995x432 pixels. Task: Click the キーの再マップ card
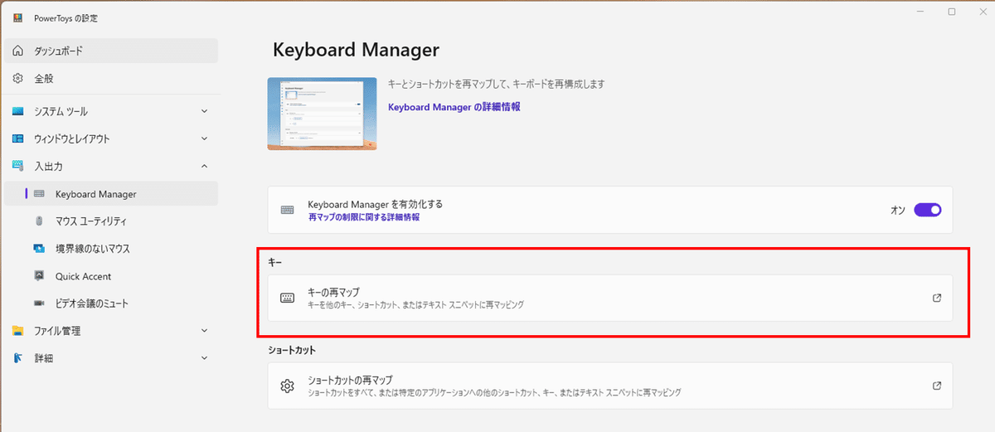pyautogui.click(x=610, y=298)
